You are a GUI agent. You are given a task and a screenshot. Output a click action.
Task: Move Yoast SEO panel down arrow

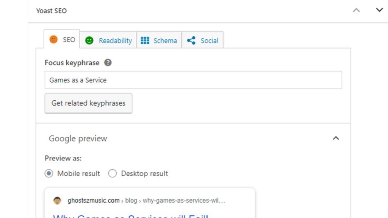(379, 10)
